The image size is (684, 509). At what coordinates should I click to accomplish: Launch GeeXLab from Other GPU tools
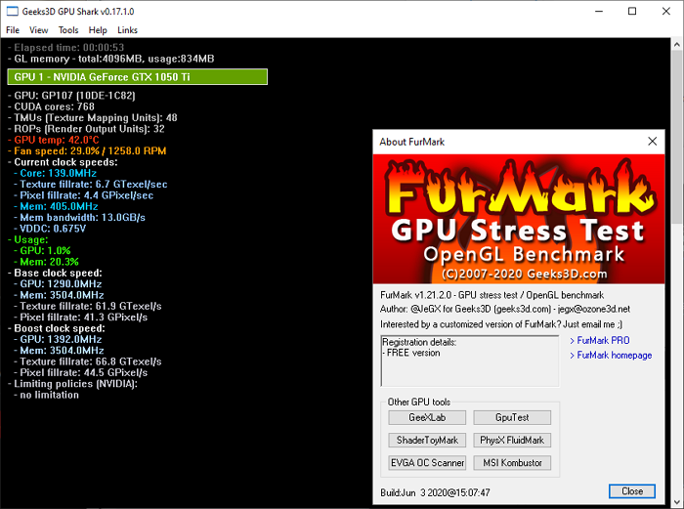(427, 417)
